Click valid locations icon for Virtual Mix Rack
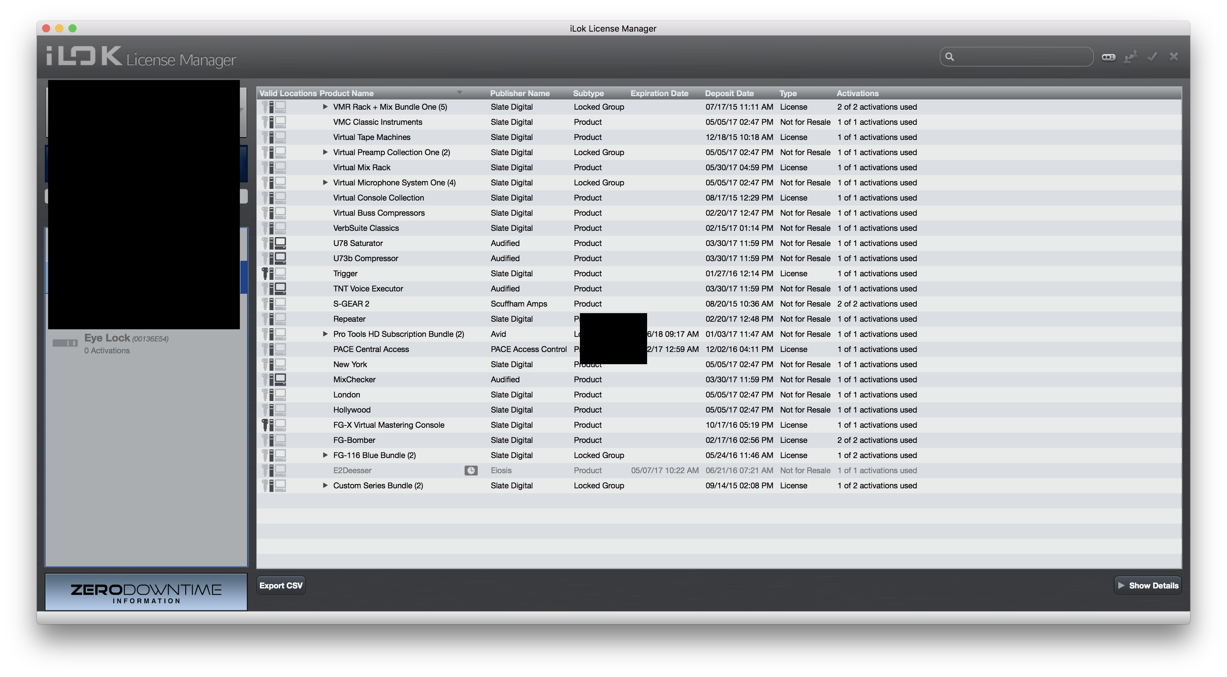Image resolution: width=1227 pixels, height=677 pixels. click(274, 168)
